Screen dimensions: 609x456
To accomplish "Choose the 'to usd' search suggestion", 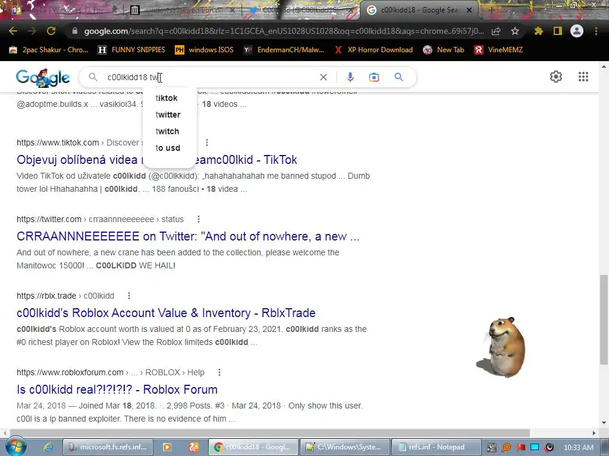I will (x=168, y=148).
